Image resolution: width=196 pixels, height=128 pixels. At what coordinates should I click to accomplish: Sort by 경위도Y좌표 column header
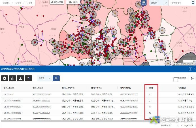(38, 88)
